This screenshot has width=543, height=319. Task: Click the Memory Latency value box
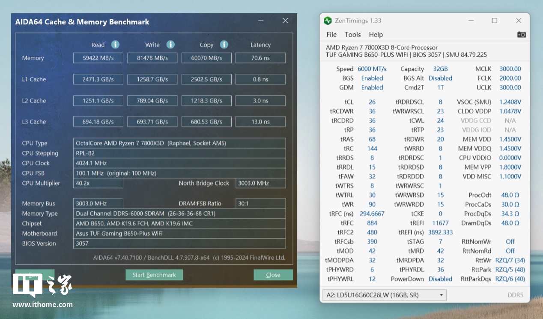[x=260, y=58]
